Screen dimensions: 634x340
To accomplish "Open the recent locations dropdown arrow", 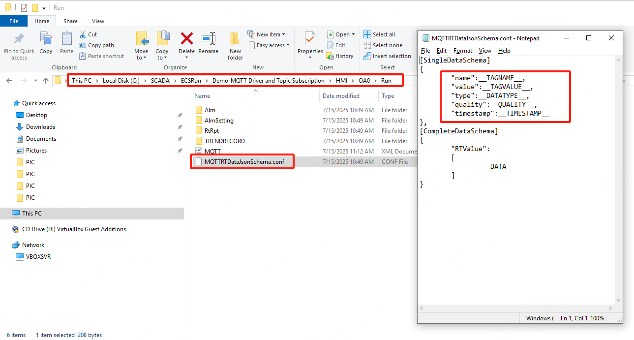I will click(x=35, y=81).
